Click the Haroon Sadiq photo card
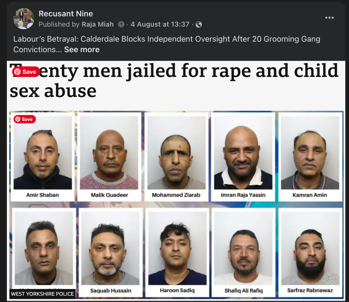Viewport: 349px width, 302px height. 177,252
